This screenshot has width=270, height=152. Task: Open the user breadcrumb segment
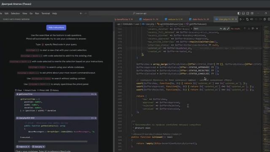[x=137, y=24]
